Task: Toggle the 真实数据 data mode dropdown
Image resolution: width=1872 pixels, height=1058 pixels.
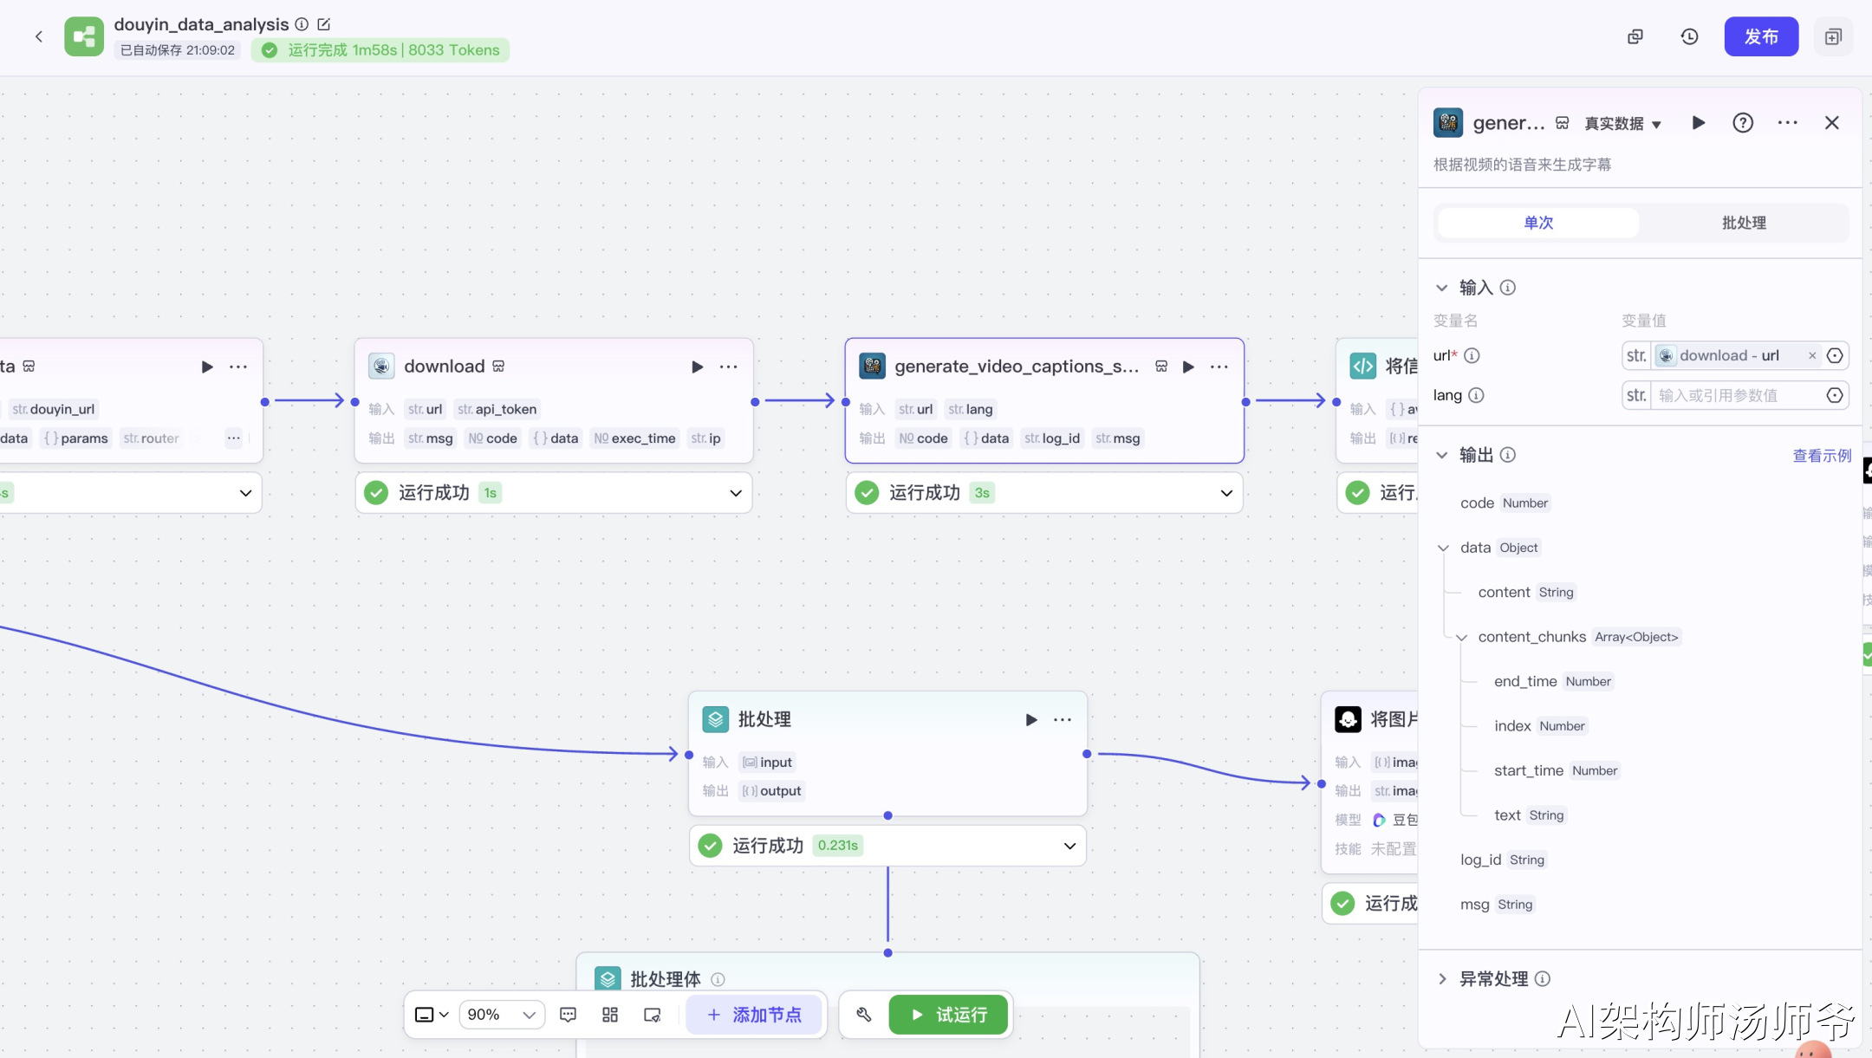Action: [1622, 124]
